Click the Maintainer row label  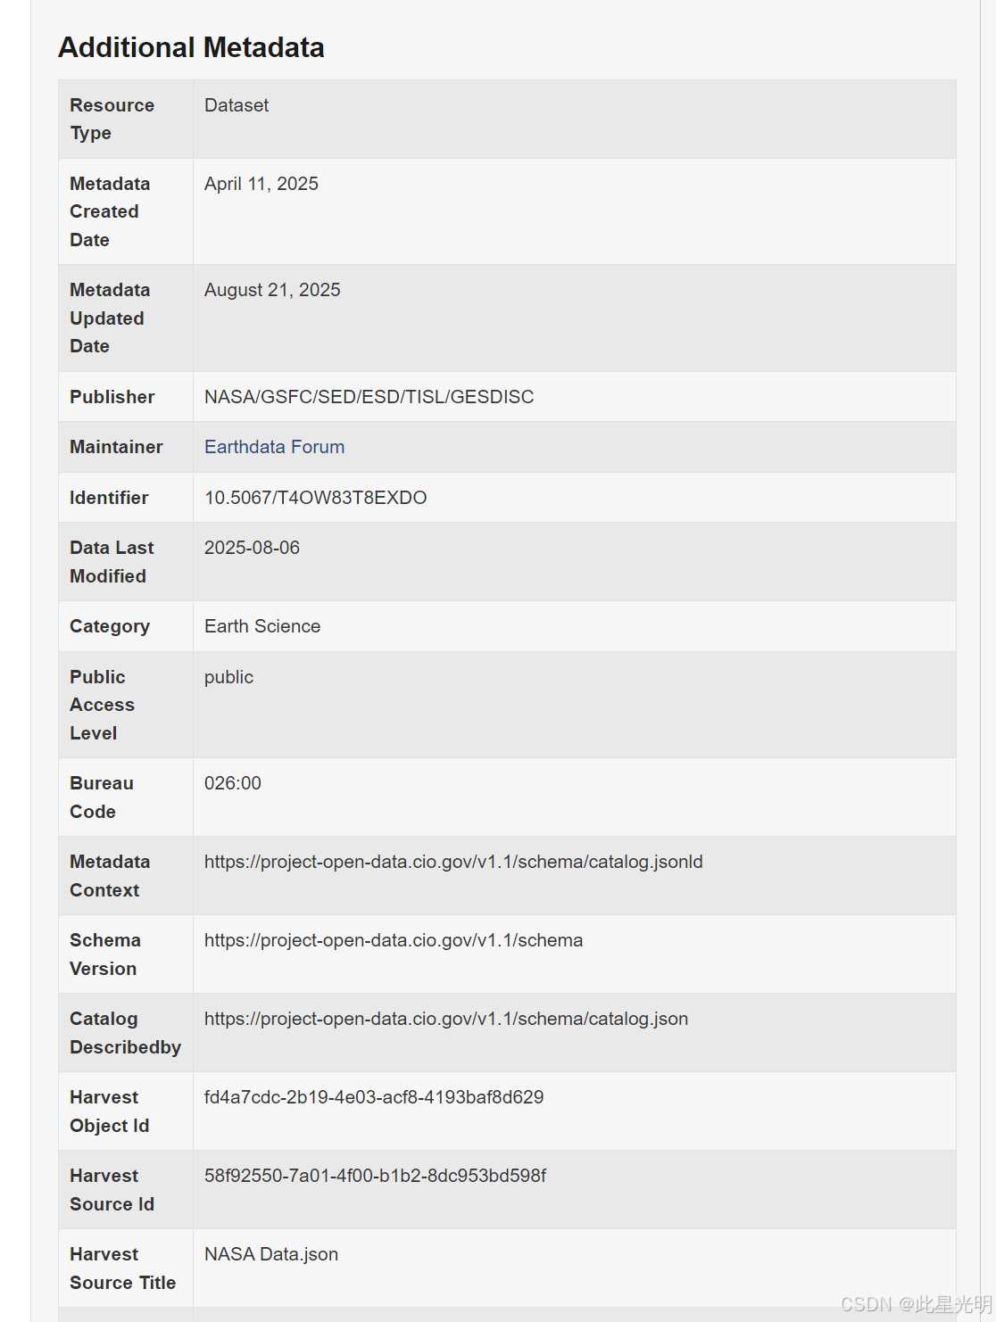(116, 447)
